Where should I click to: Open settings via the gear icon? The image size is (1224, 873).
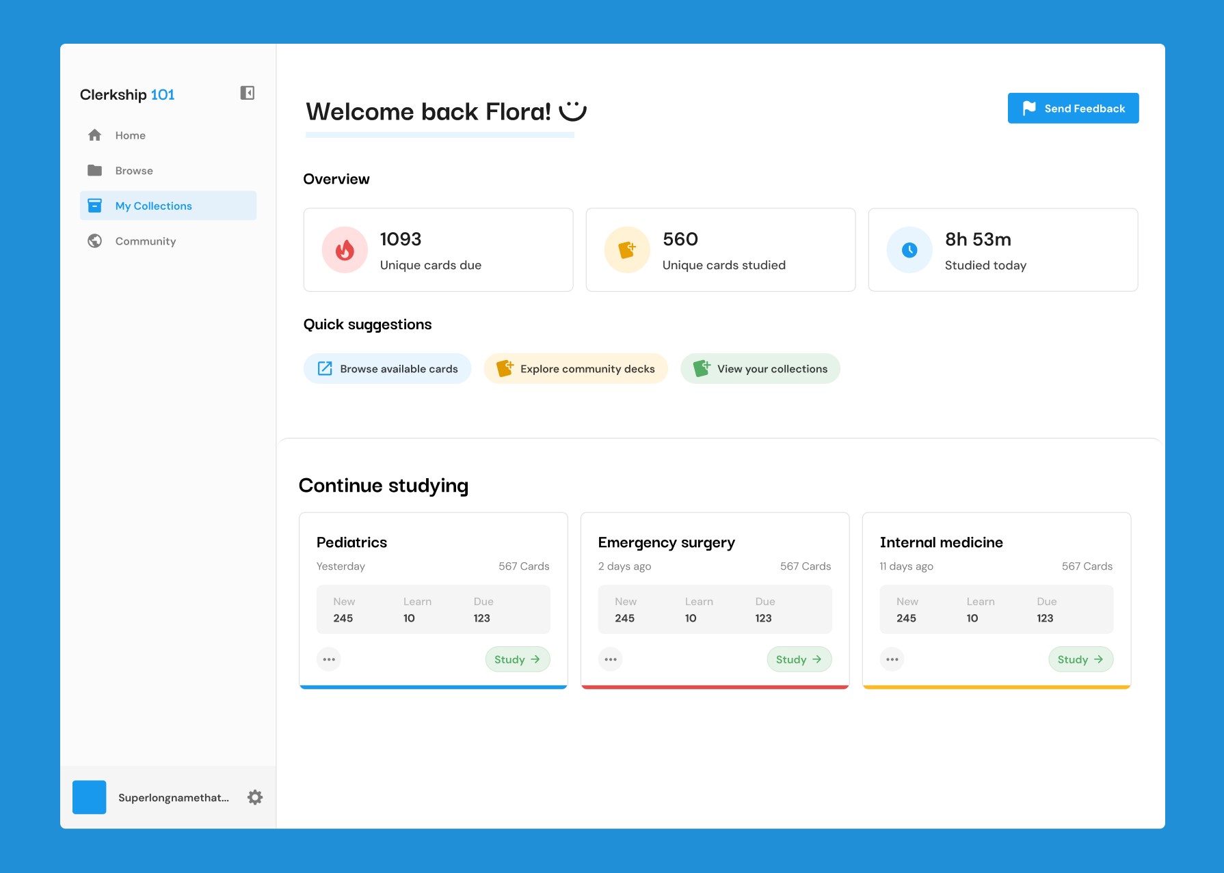pos(255,797)
